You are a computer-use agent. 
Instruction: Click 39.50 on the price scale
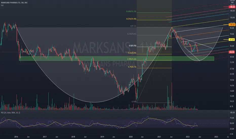232,57
